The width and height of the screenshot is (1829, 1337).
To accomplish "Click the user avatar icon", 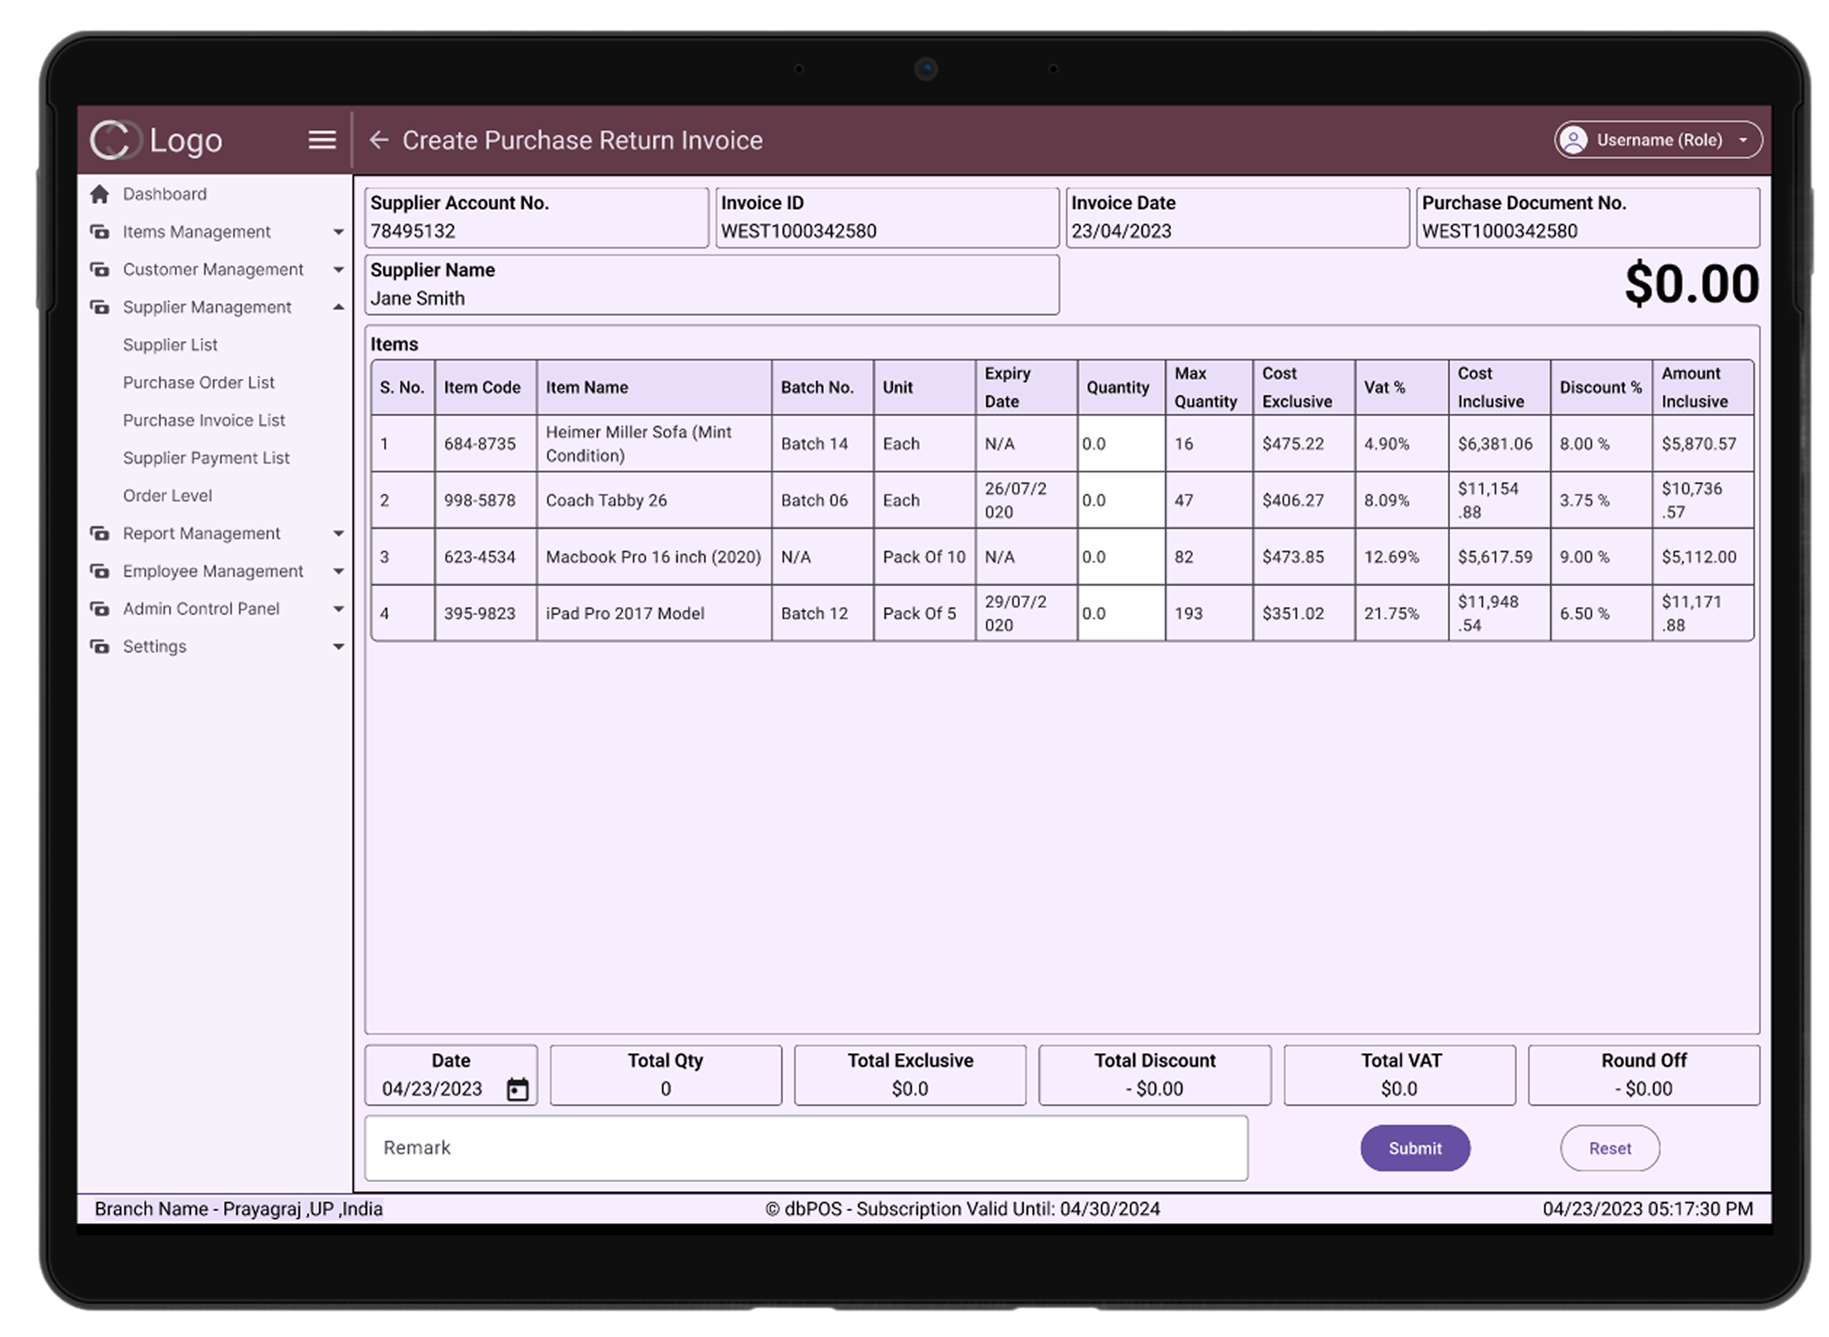I will pos(1573,140).
